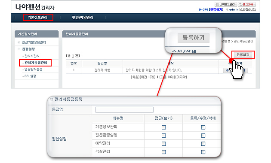This screenshot has width=271, height=163.
Task: Click the 번호 column header
Action: (74, 63)
